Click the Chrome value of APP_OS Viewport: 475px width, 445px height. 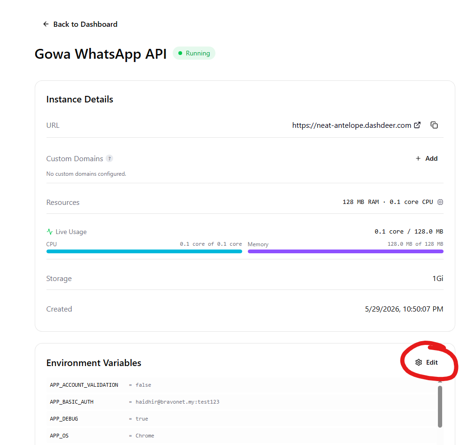(145, 436)
